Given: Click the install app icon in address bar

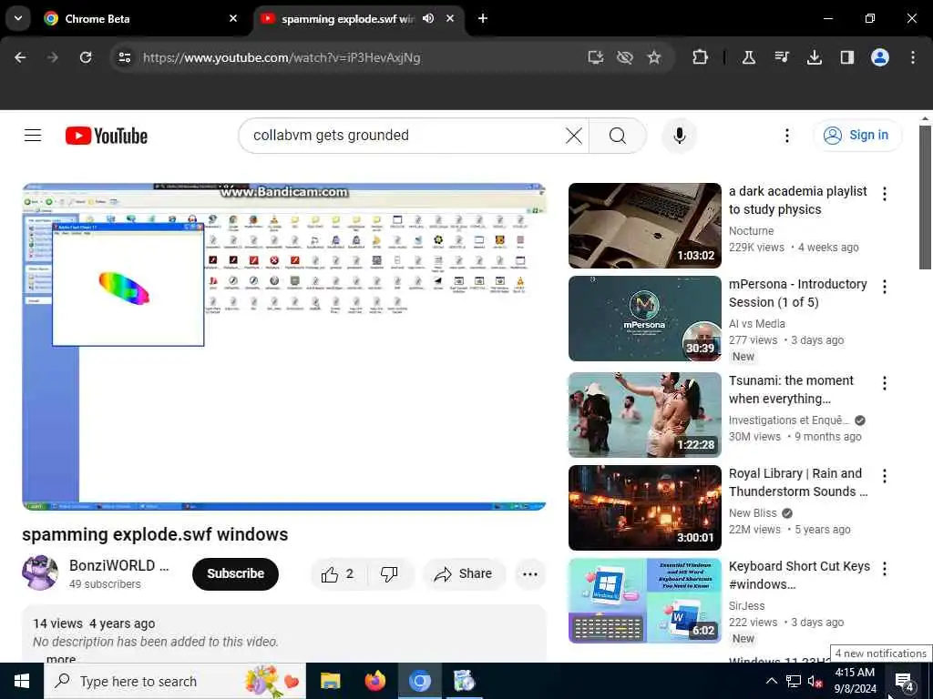Looking at the screenshot, I should point(595,57).
